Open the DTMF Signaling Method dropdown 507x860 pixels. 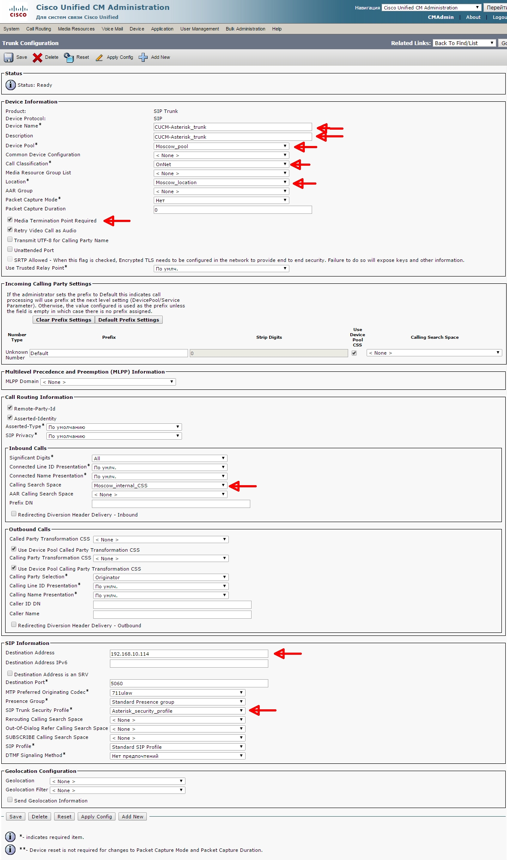(x=178, y=756)
